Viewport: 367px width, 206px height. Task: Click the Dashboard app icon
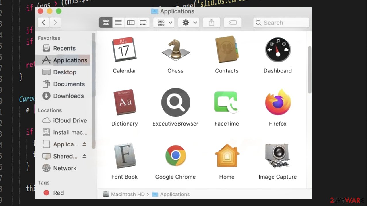[x=278, y=49]
